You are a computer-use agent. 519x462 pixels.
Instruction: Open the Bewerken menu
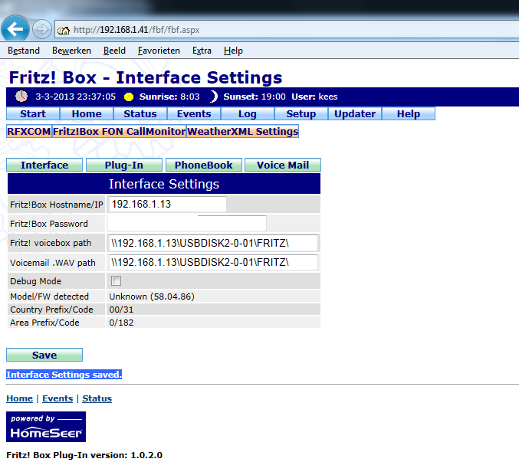[x=71, y=51]
